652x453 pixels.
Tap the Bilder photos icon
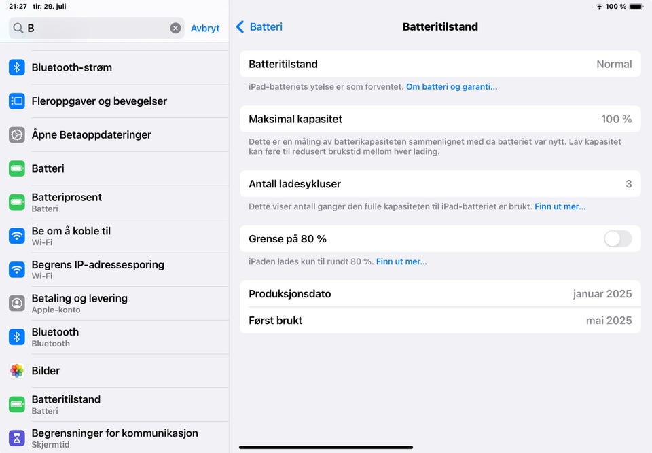(x=17, y=370)
